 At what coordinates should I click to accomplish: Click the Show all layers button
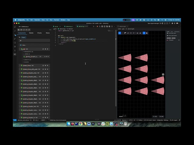(169, 38)
